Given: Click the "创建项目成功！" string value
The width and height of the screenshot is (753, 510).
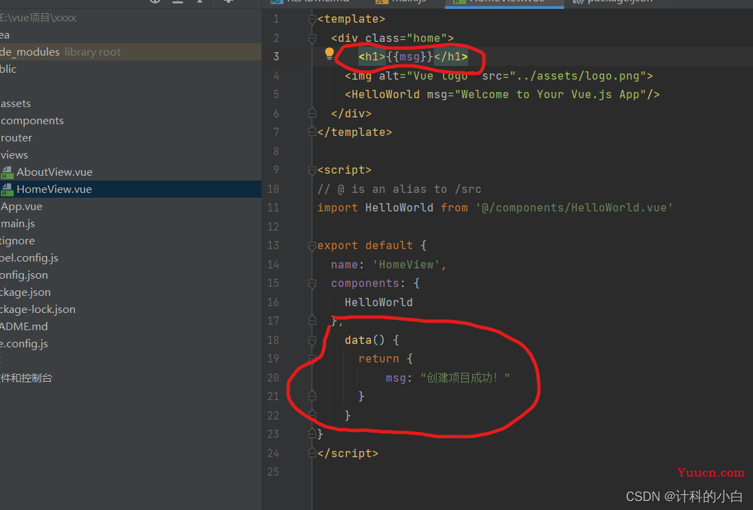Looking at the screenshot, I should [x=465, y=378].
